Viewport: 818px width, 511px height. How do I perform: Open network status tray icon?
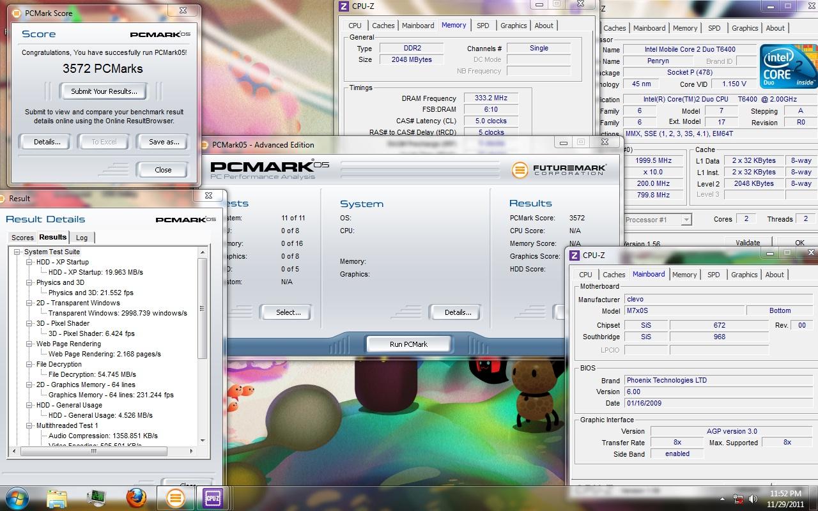point(738,498)
